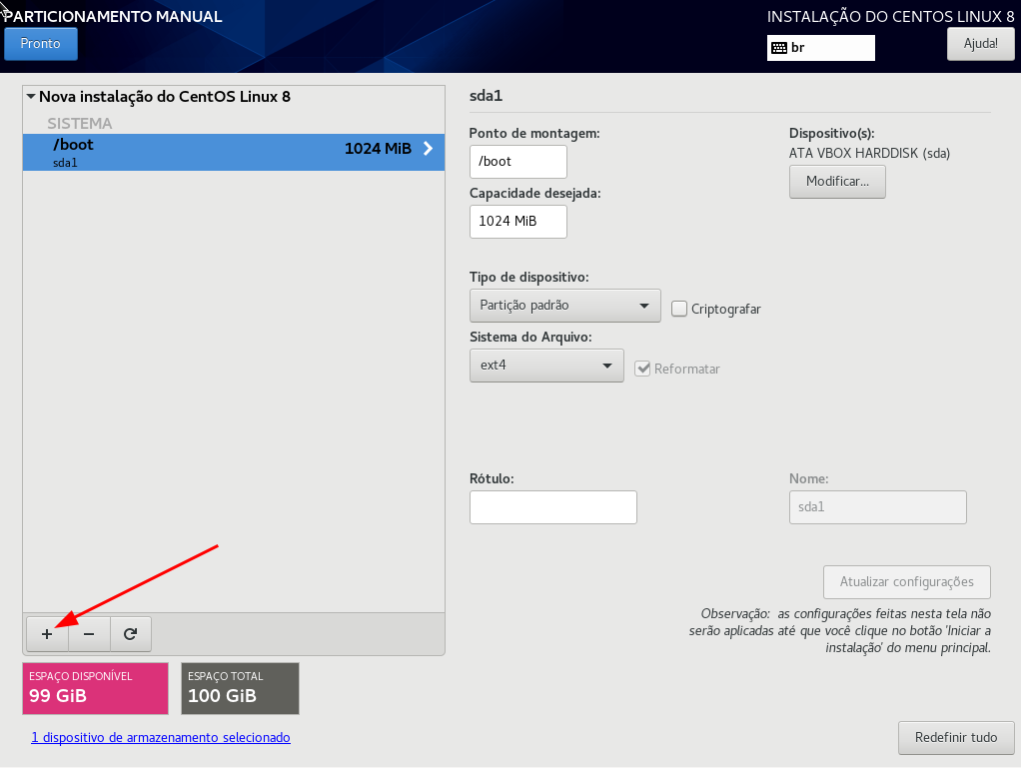Click the Capacidade desejada input field
This screenshot has width=1021, height=768.
pyautogui.click(x=518, y=222)
